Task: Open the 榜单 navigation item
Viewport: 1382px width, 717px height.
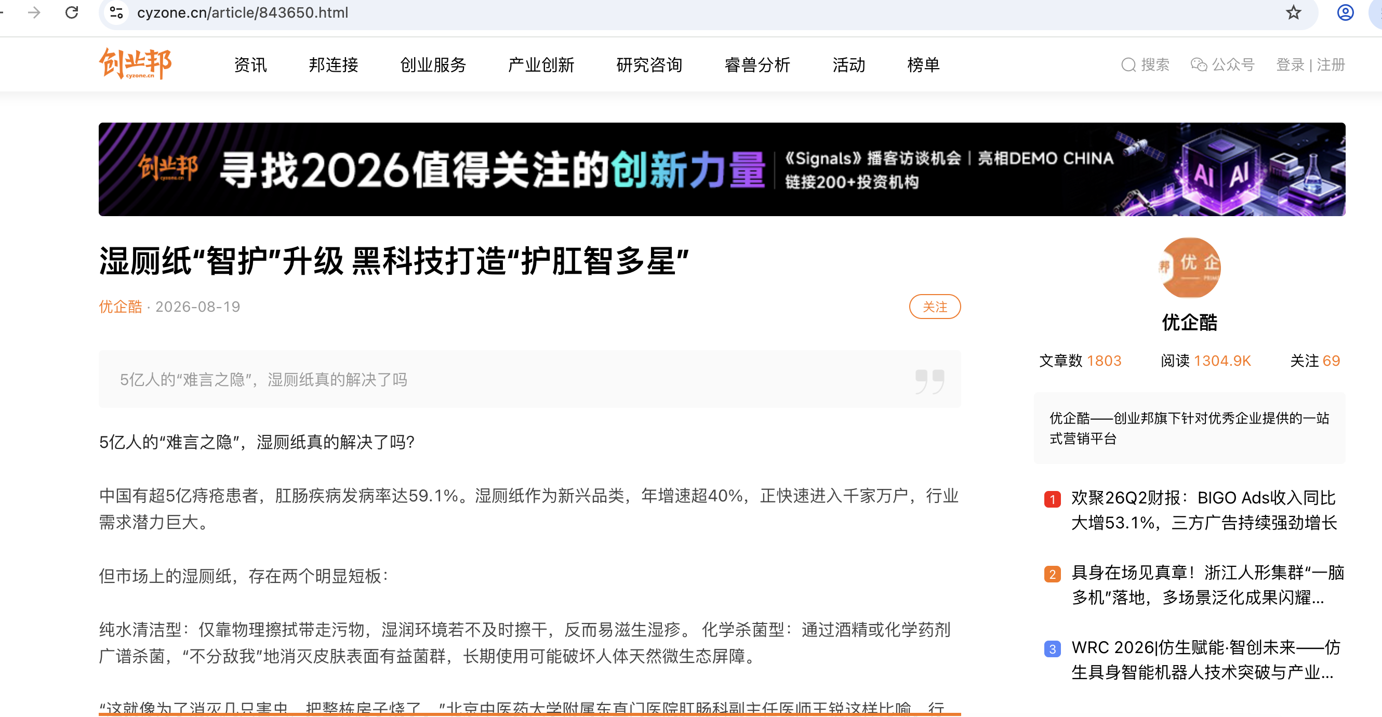Action: tap(923, 65)
